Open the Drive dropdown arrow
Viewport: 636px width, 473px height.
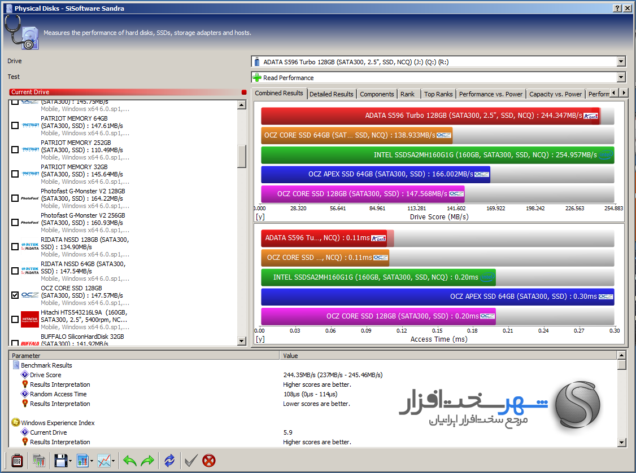[621, 62]
